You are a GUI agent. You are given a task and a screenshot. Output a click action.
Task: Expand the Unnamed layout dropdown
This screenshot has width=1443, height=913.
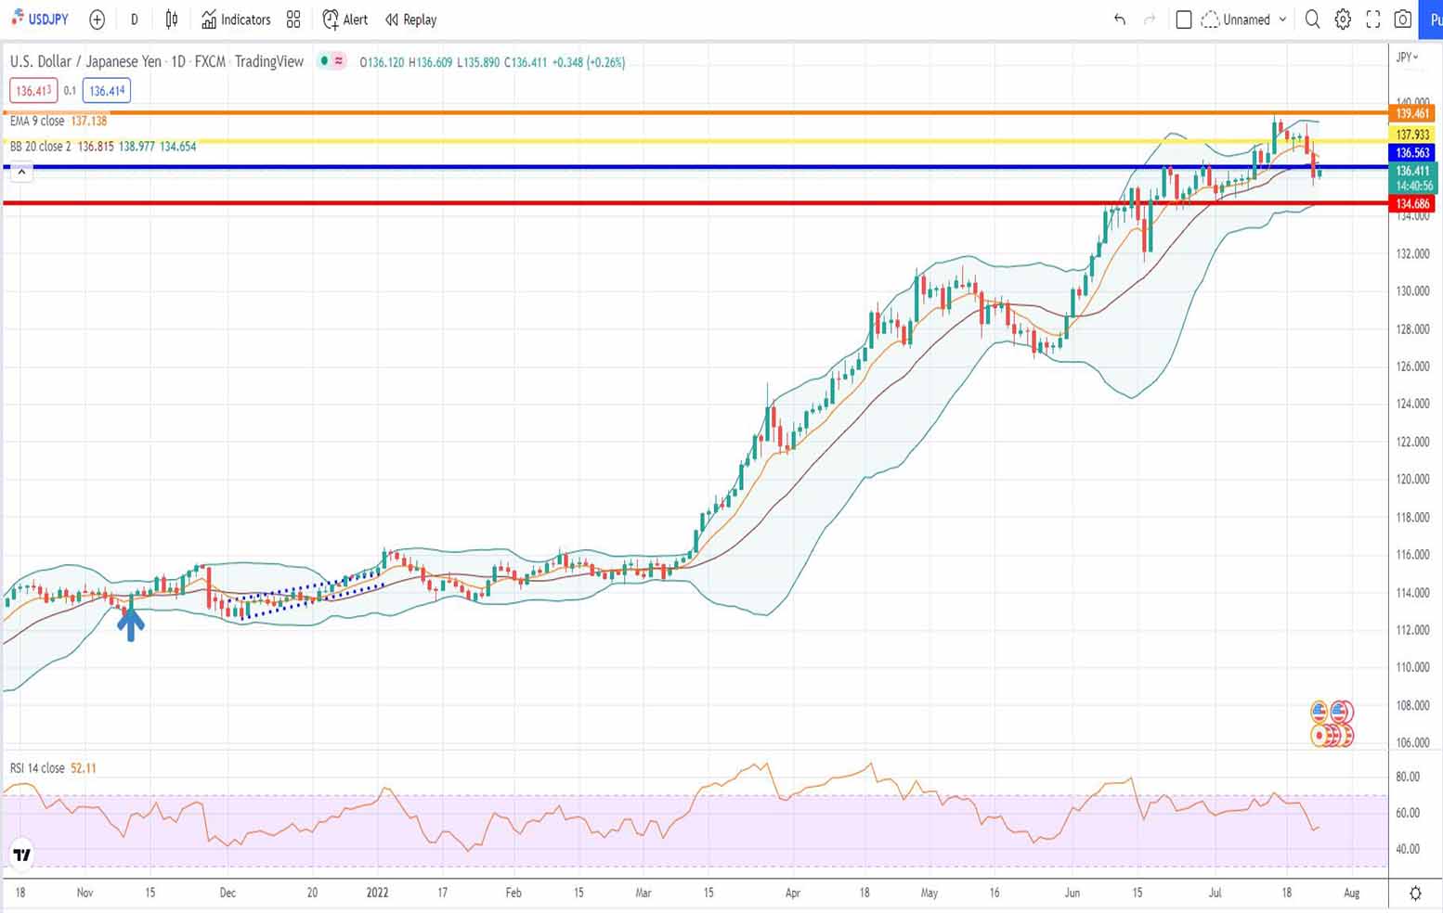[x=1282, y=19]
